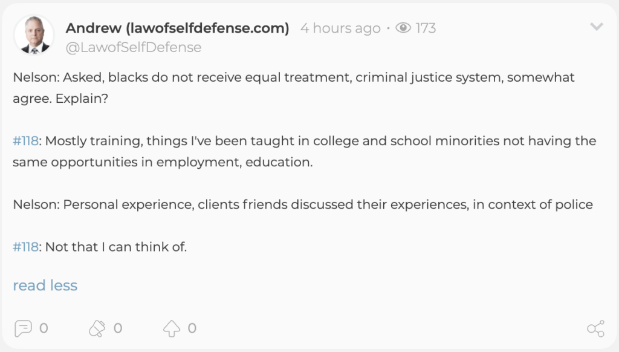Viewport: 619px width, 352px height.
Task: Open the comment speech-bubble icon
Action: click(23, 328)
